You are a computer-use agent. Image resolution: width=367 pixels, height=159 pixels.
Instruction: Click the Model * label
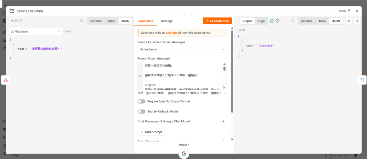tap(184, 145)
